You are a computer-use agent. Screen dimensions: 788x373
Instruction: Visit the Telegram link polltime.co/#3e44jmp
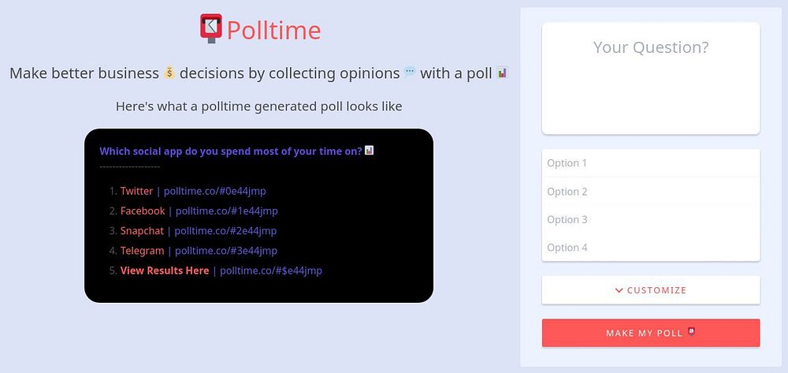pos(225,251)
